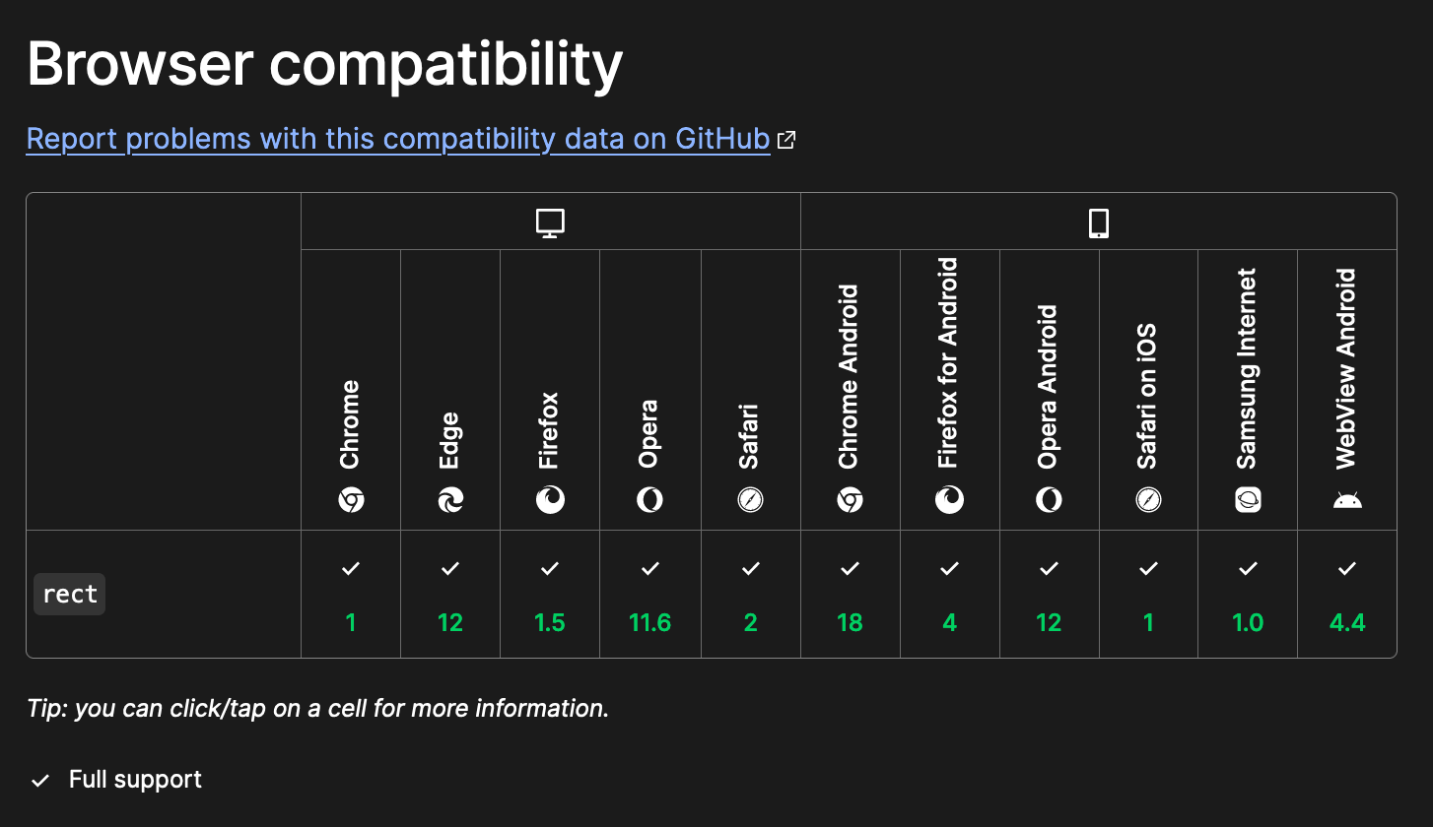Click the Safari desktop compass icon
1433x827 pixels.
[750, 500]
